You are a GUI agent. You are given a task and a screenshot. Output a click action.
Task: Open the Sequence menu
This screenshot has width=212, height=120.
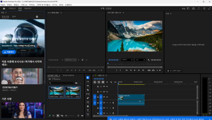(x=24, y=5)
